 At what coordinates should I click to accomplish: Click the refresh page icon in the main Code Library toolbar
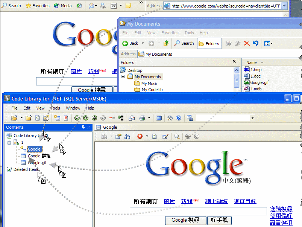coord(37,118)
